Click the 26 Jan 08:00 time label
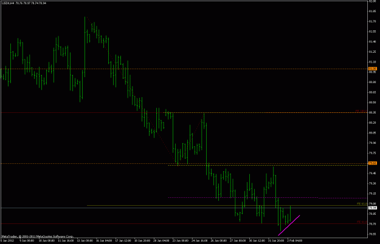The height and width of the screenshot is (244, 380). pos(219,240)
